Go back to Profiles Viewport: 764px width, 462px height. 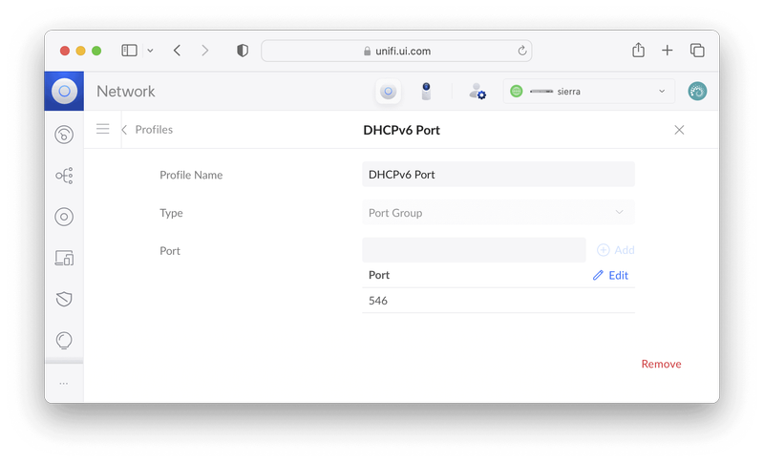(x=147, y=130)
